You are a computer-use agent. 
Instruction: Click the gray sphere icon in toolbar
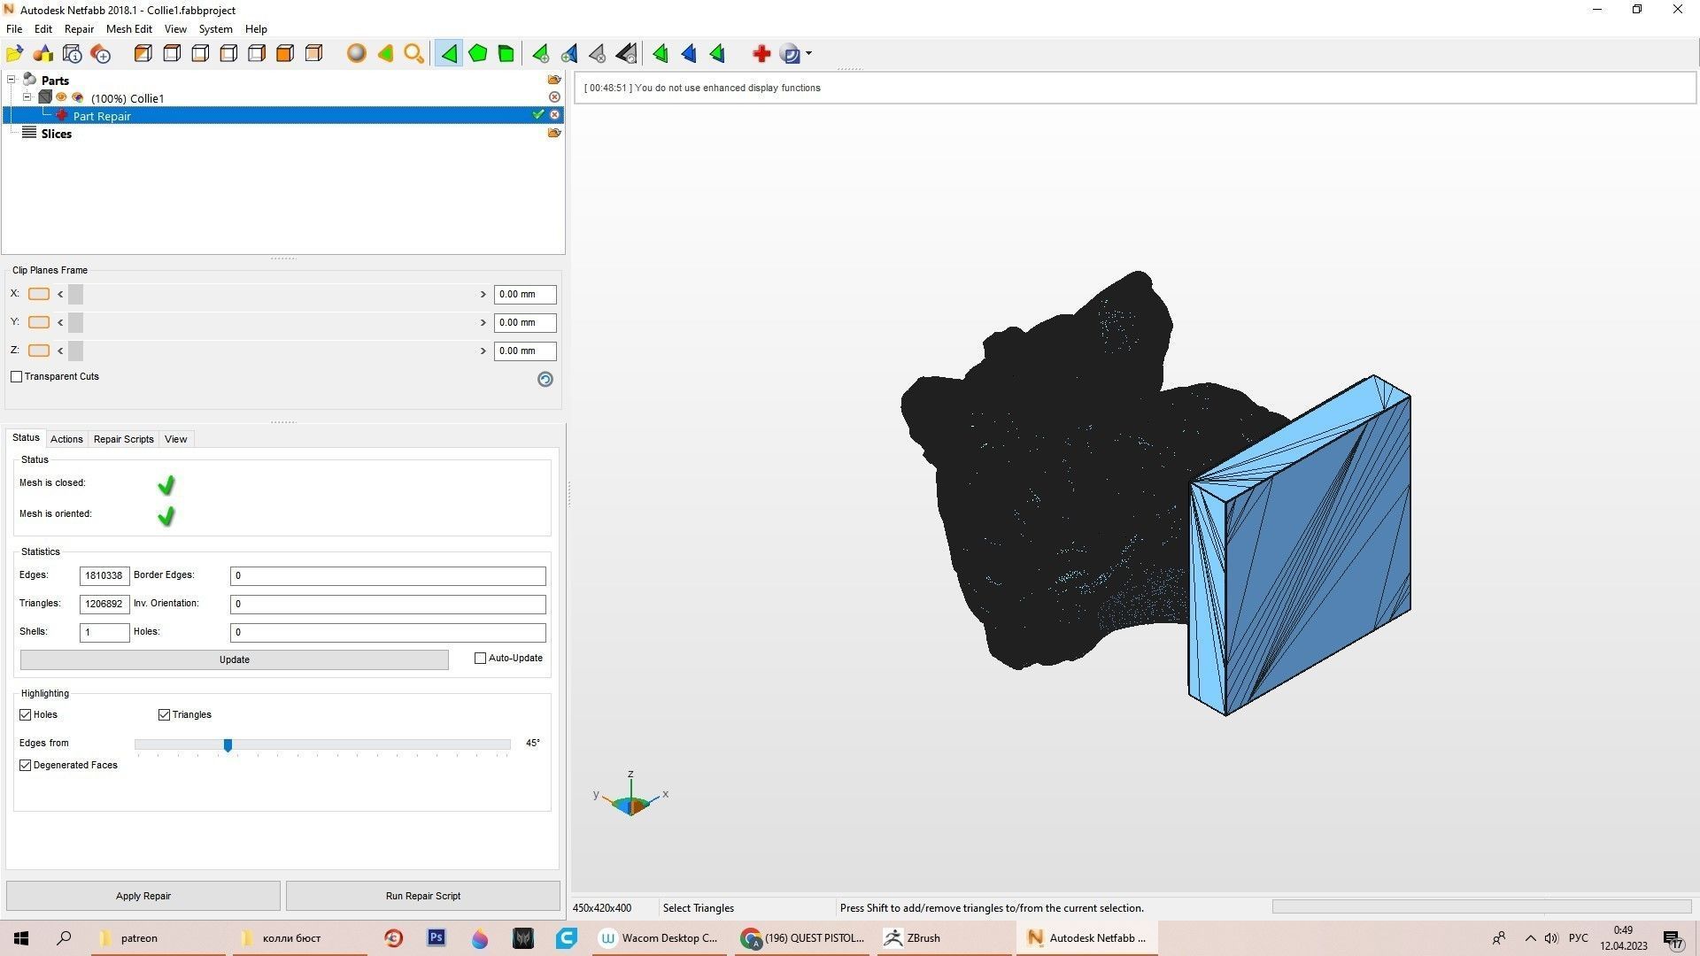point(356,54)
